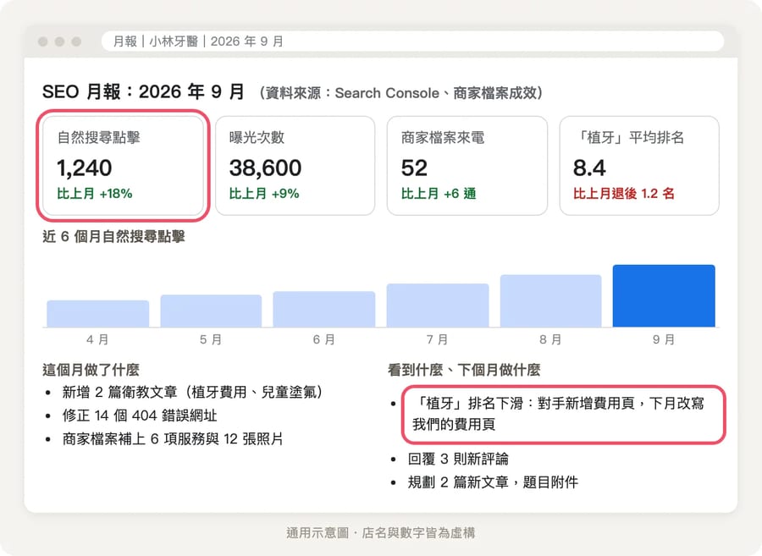Image resolution: width=762 pixels, height=556 pixels.
Task: Select the 7 月 bar in chart
Action: tap(438, 306)
